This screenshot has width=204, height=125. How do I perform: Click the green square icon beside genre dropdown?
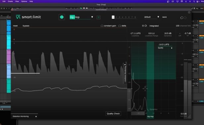pyautogui.click(x=98, y=17)
